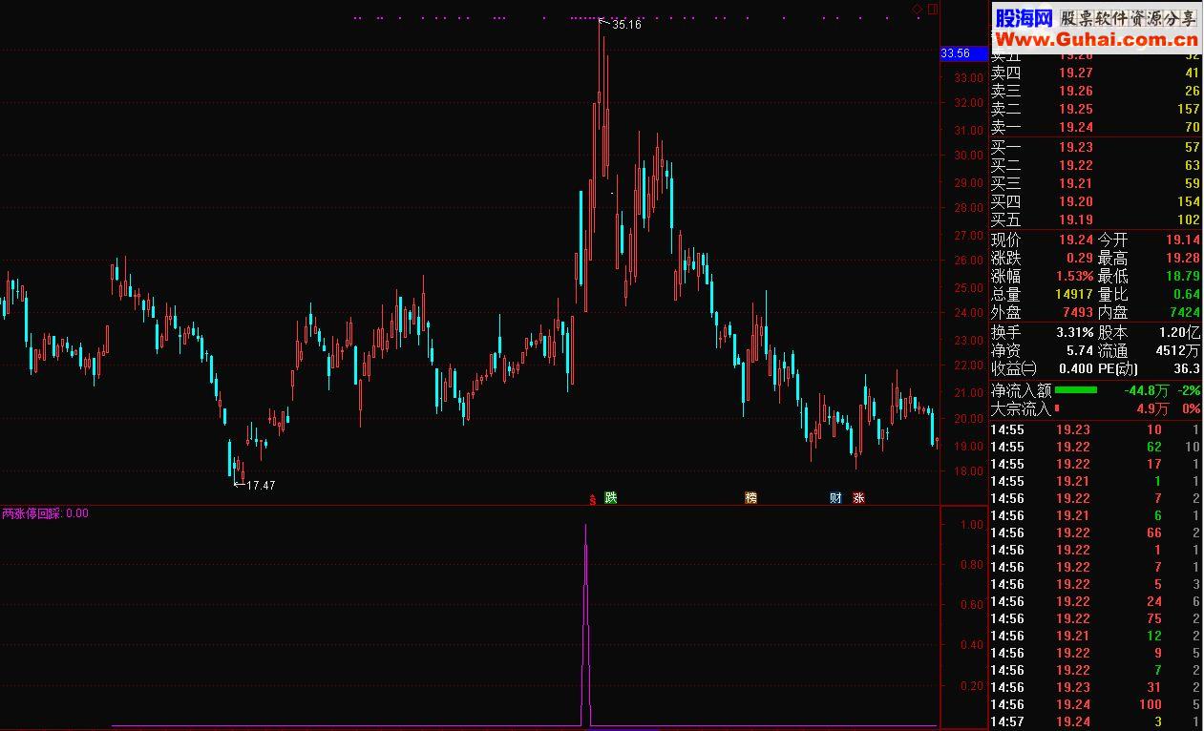Open the red dollar-sign event marker
The height and width of the screenshot is (731, 1204).
click(x=593, y=498)
